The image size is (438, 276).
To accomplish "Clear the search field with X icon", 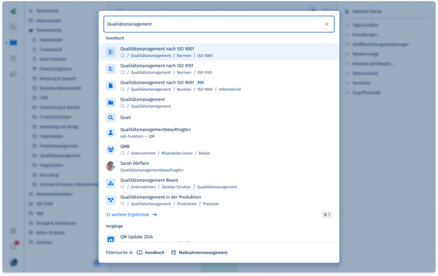I will point(326,24).
